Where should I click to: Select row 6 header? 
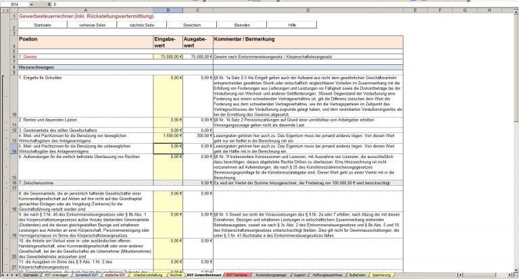14,57
